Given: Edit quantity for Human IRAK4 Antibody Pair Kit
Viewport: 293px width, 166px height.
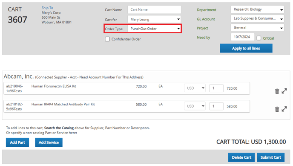Looking at the screenshot, I should 216,106.
